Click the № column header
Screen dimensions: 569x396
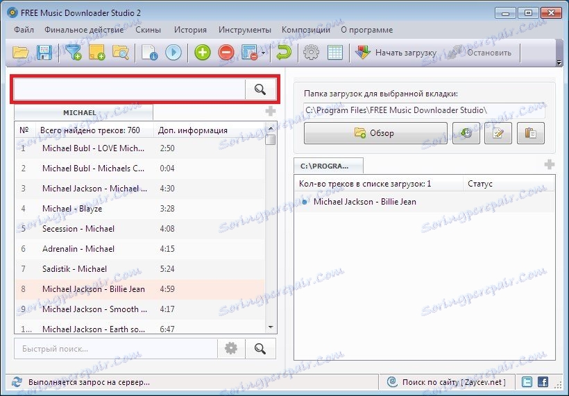pos(25,130)
